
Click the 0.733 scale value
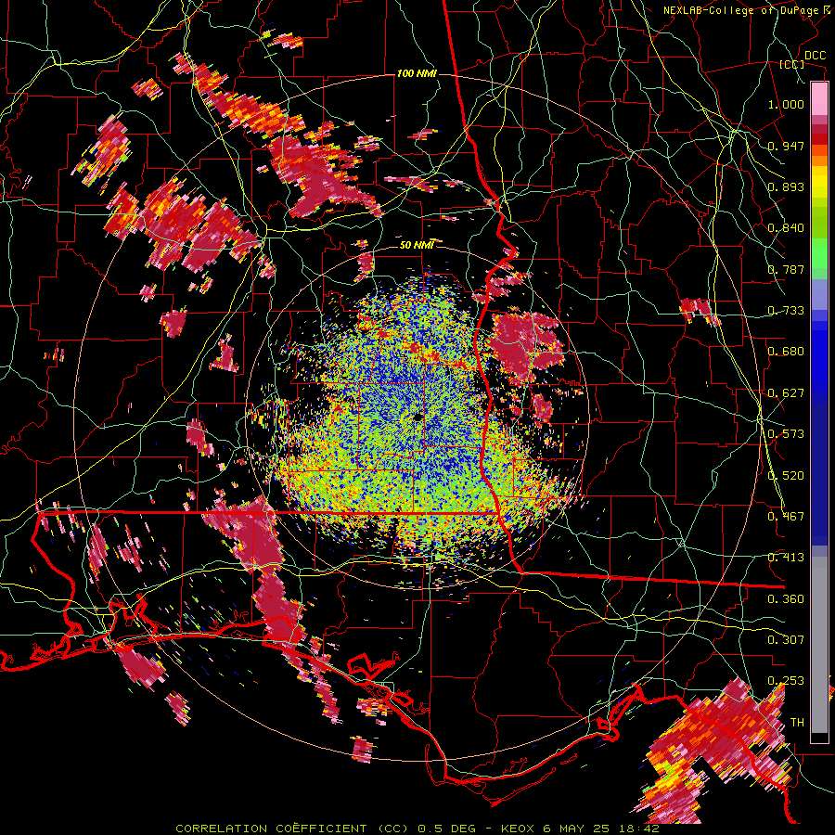coord(786,311)
